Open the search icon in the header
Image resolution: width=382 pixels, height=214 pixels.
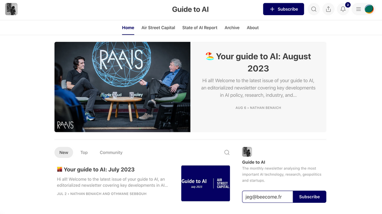pos(314,9)
